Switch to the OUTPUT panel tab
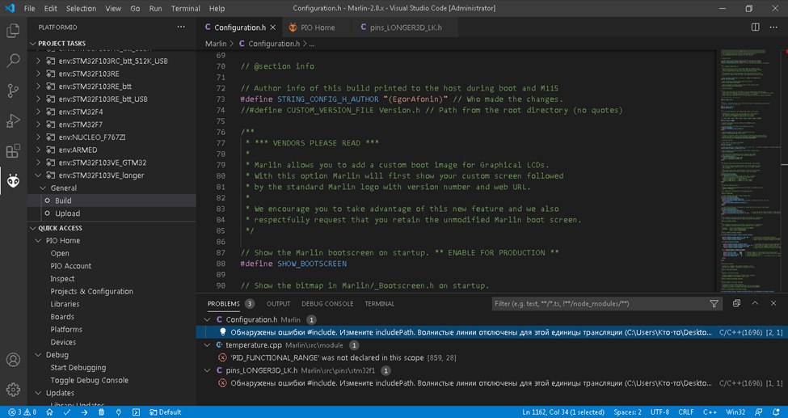The height and width of the screenshot is (418, 788). [278, 304]
